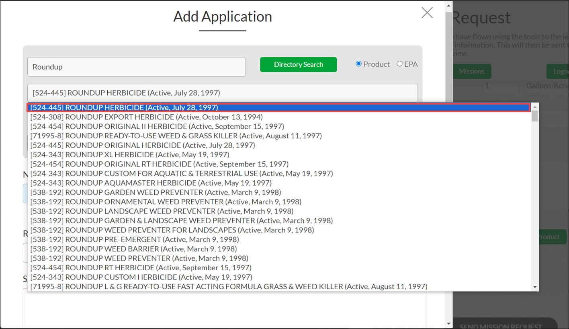Click the Missions button in background page
569x329 pixels.
(472, 71)
